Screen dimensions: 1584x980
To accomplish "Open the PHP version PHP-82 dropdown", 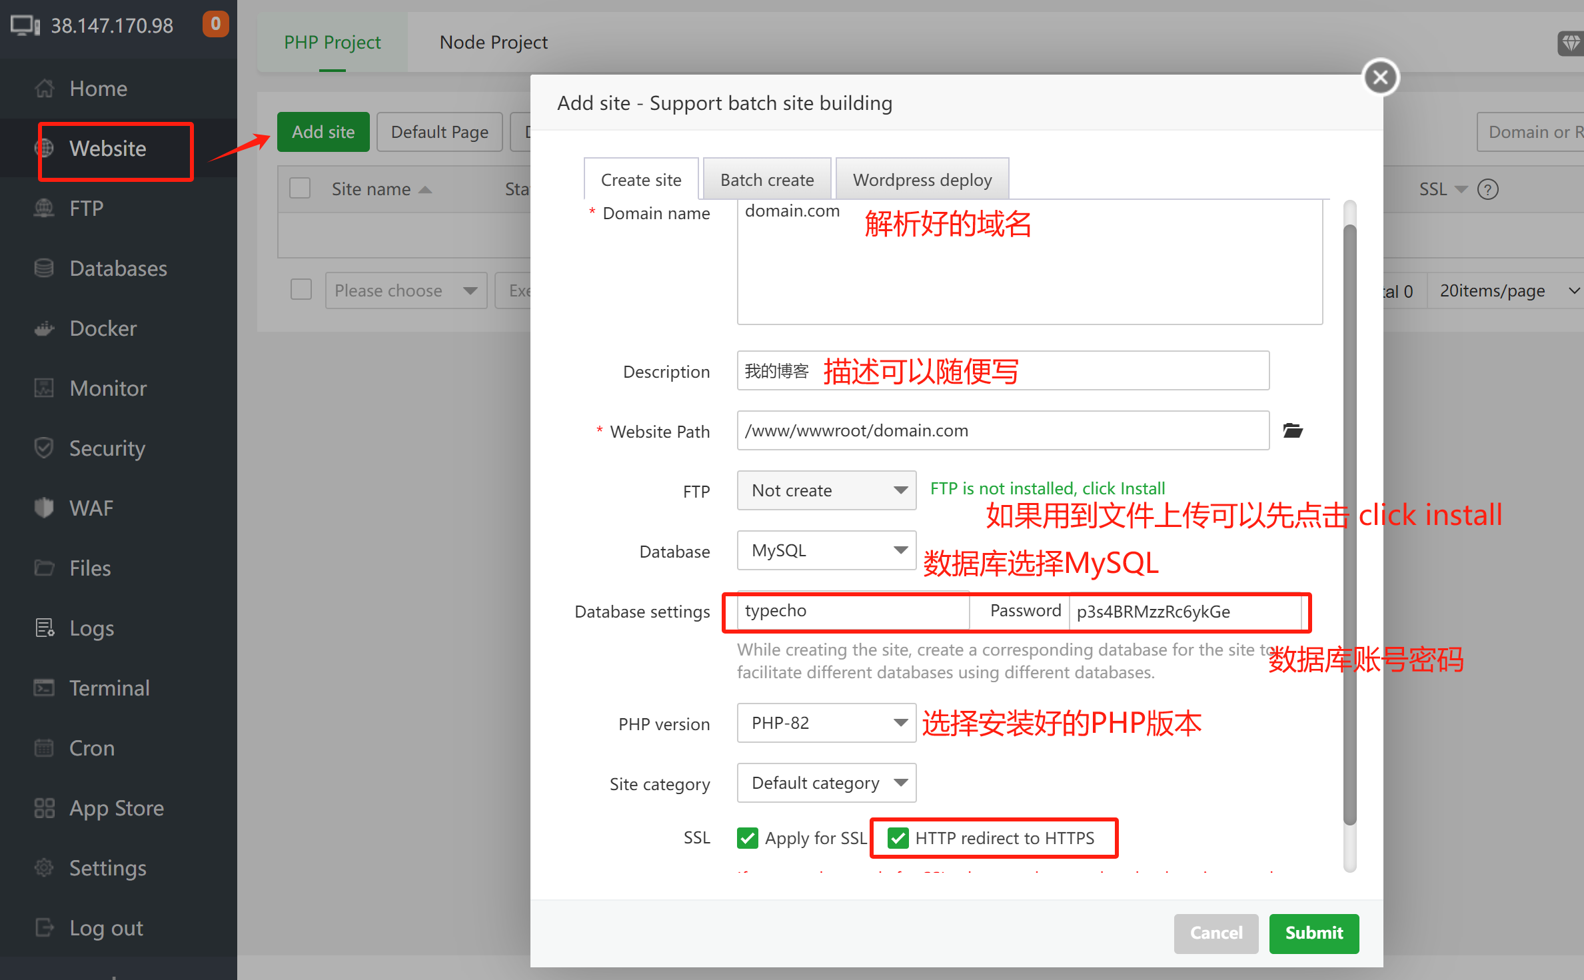I will click(826, 723).
